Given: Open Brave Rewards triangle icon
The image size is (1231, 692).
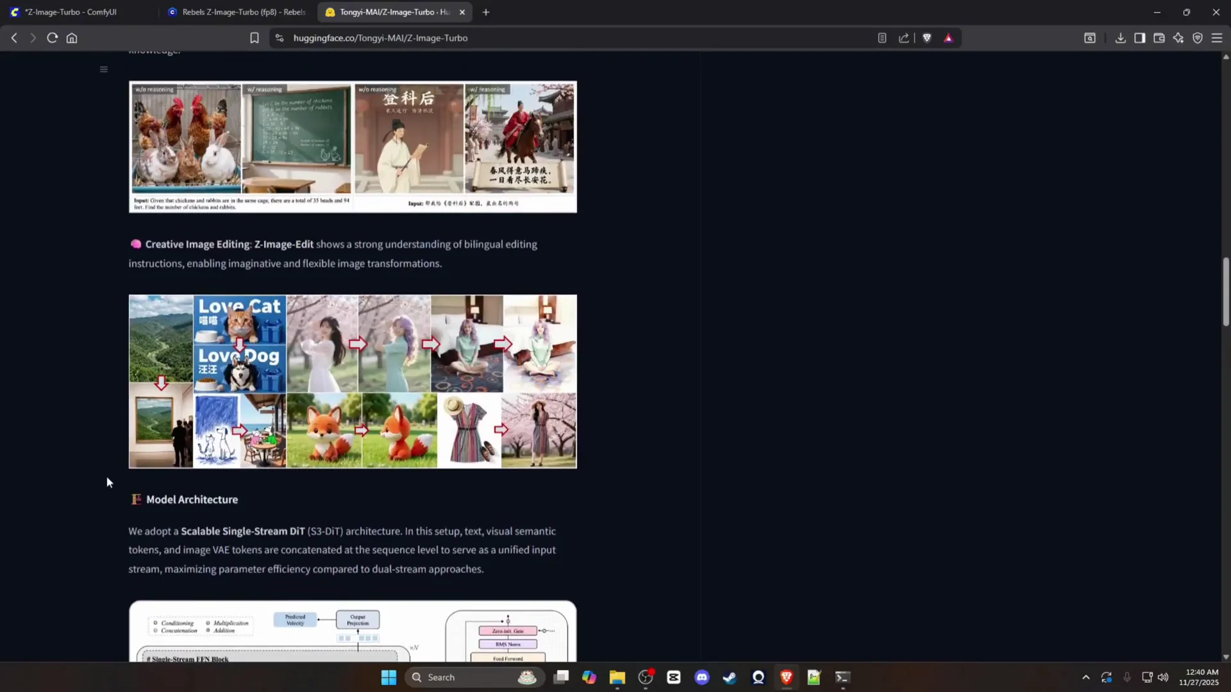Looking at the screenshot, I should 948,38.
